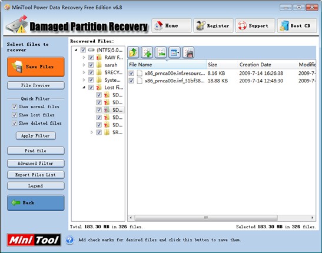This screenshot has width=322, height=253.
Task: Open the Register option
Action: [213, 26]
